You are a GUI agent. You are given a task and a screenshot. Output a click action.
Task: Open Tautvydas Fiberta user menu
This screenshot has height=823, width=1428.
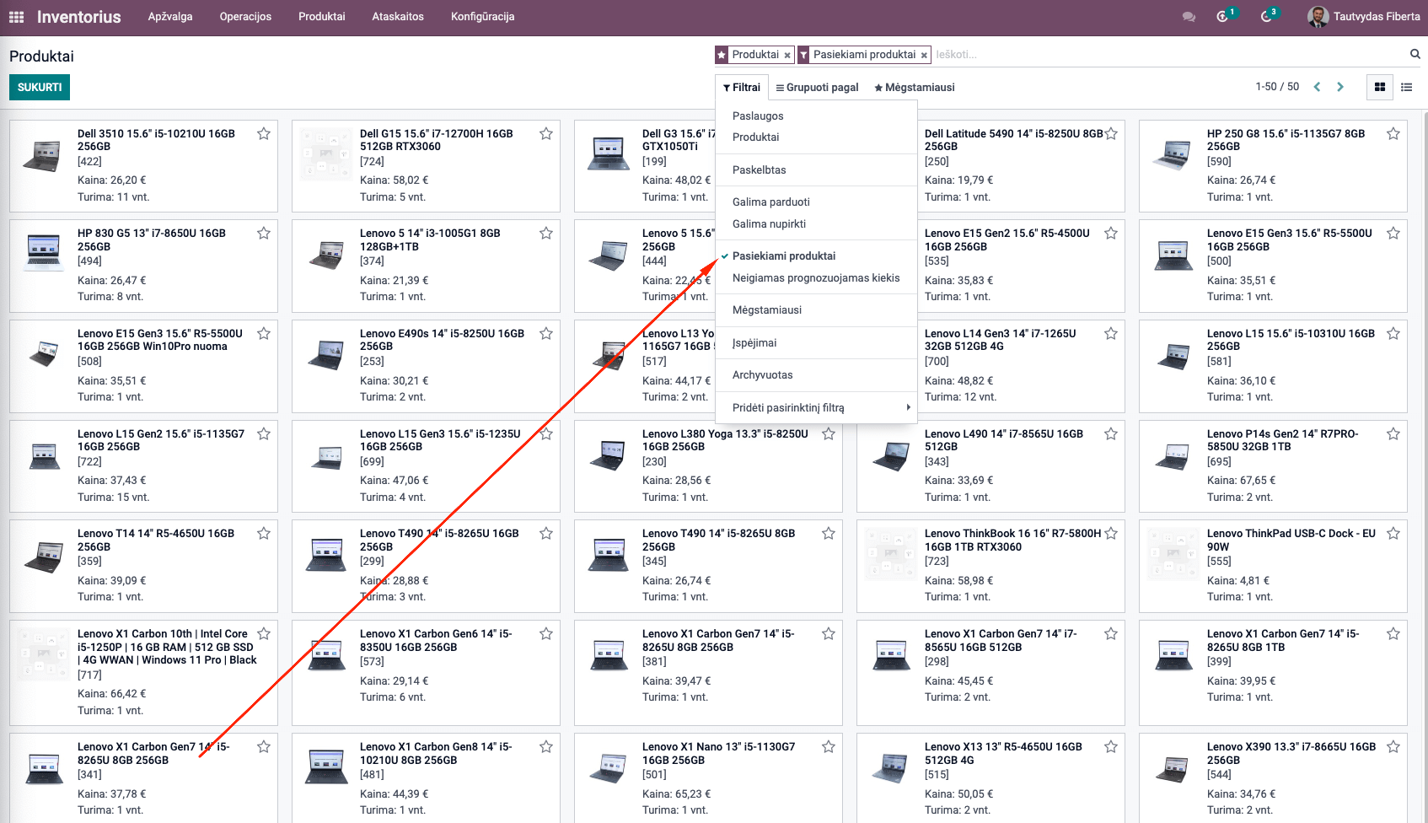coord(1364,17)
